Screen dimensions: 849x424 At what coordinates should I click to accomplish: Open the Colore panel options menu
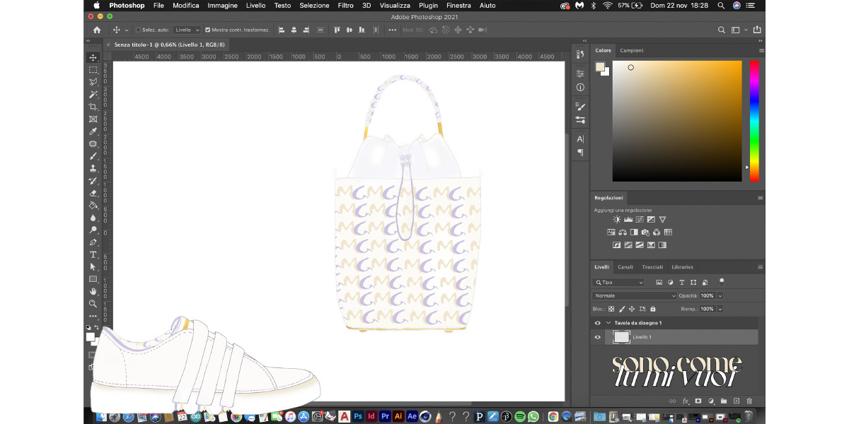click(x=761, y=51)
